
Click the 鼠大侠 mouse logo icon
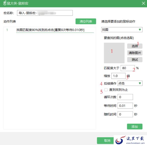pos(5,3)
